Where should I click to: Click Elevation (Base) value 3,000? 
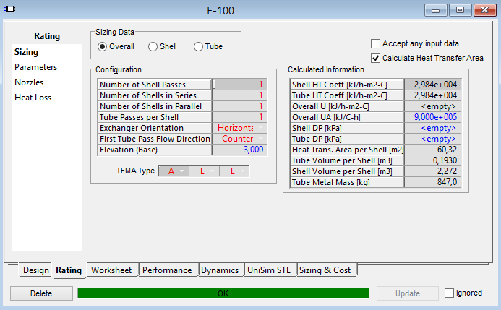(239, 150)
